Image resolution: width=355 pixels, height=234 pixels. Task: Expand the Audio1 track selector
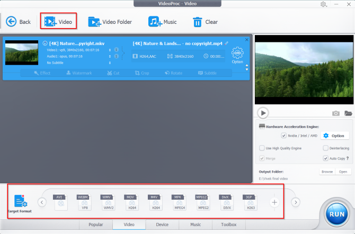110,56
